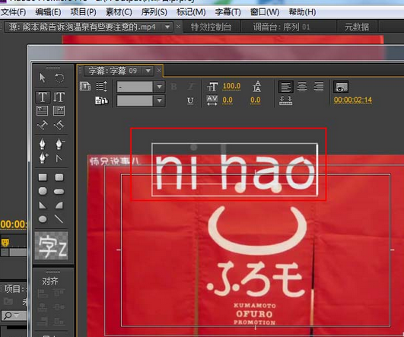Select the Wedge triangle tool

(43, 205)
